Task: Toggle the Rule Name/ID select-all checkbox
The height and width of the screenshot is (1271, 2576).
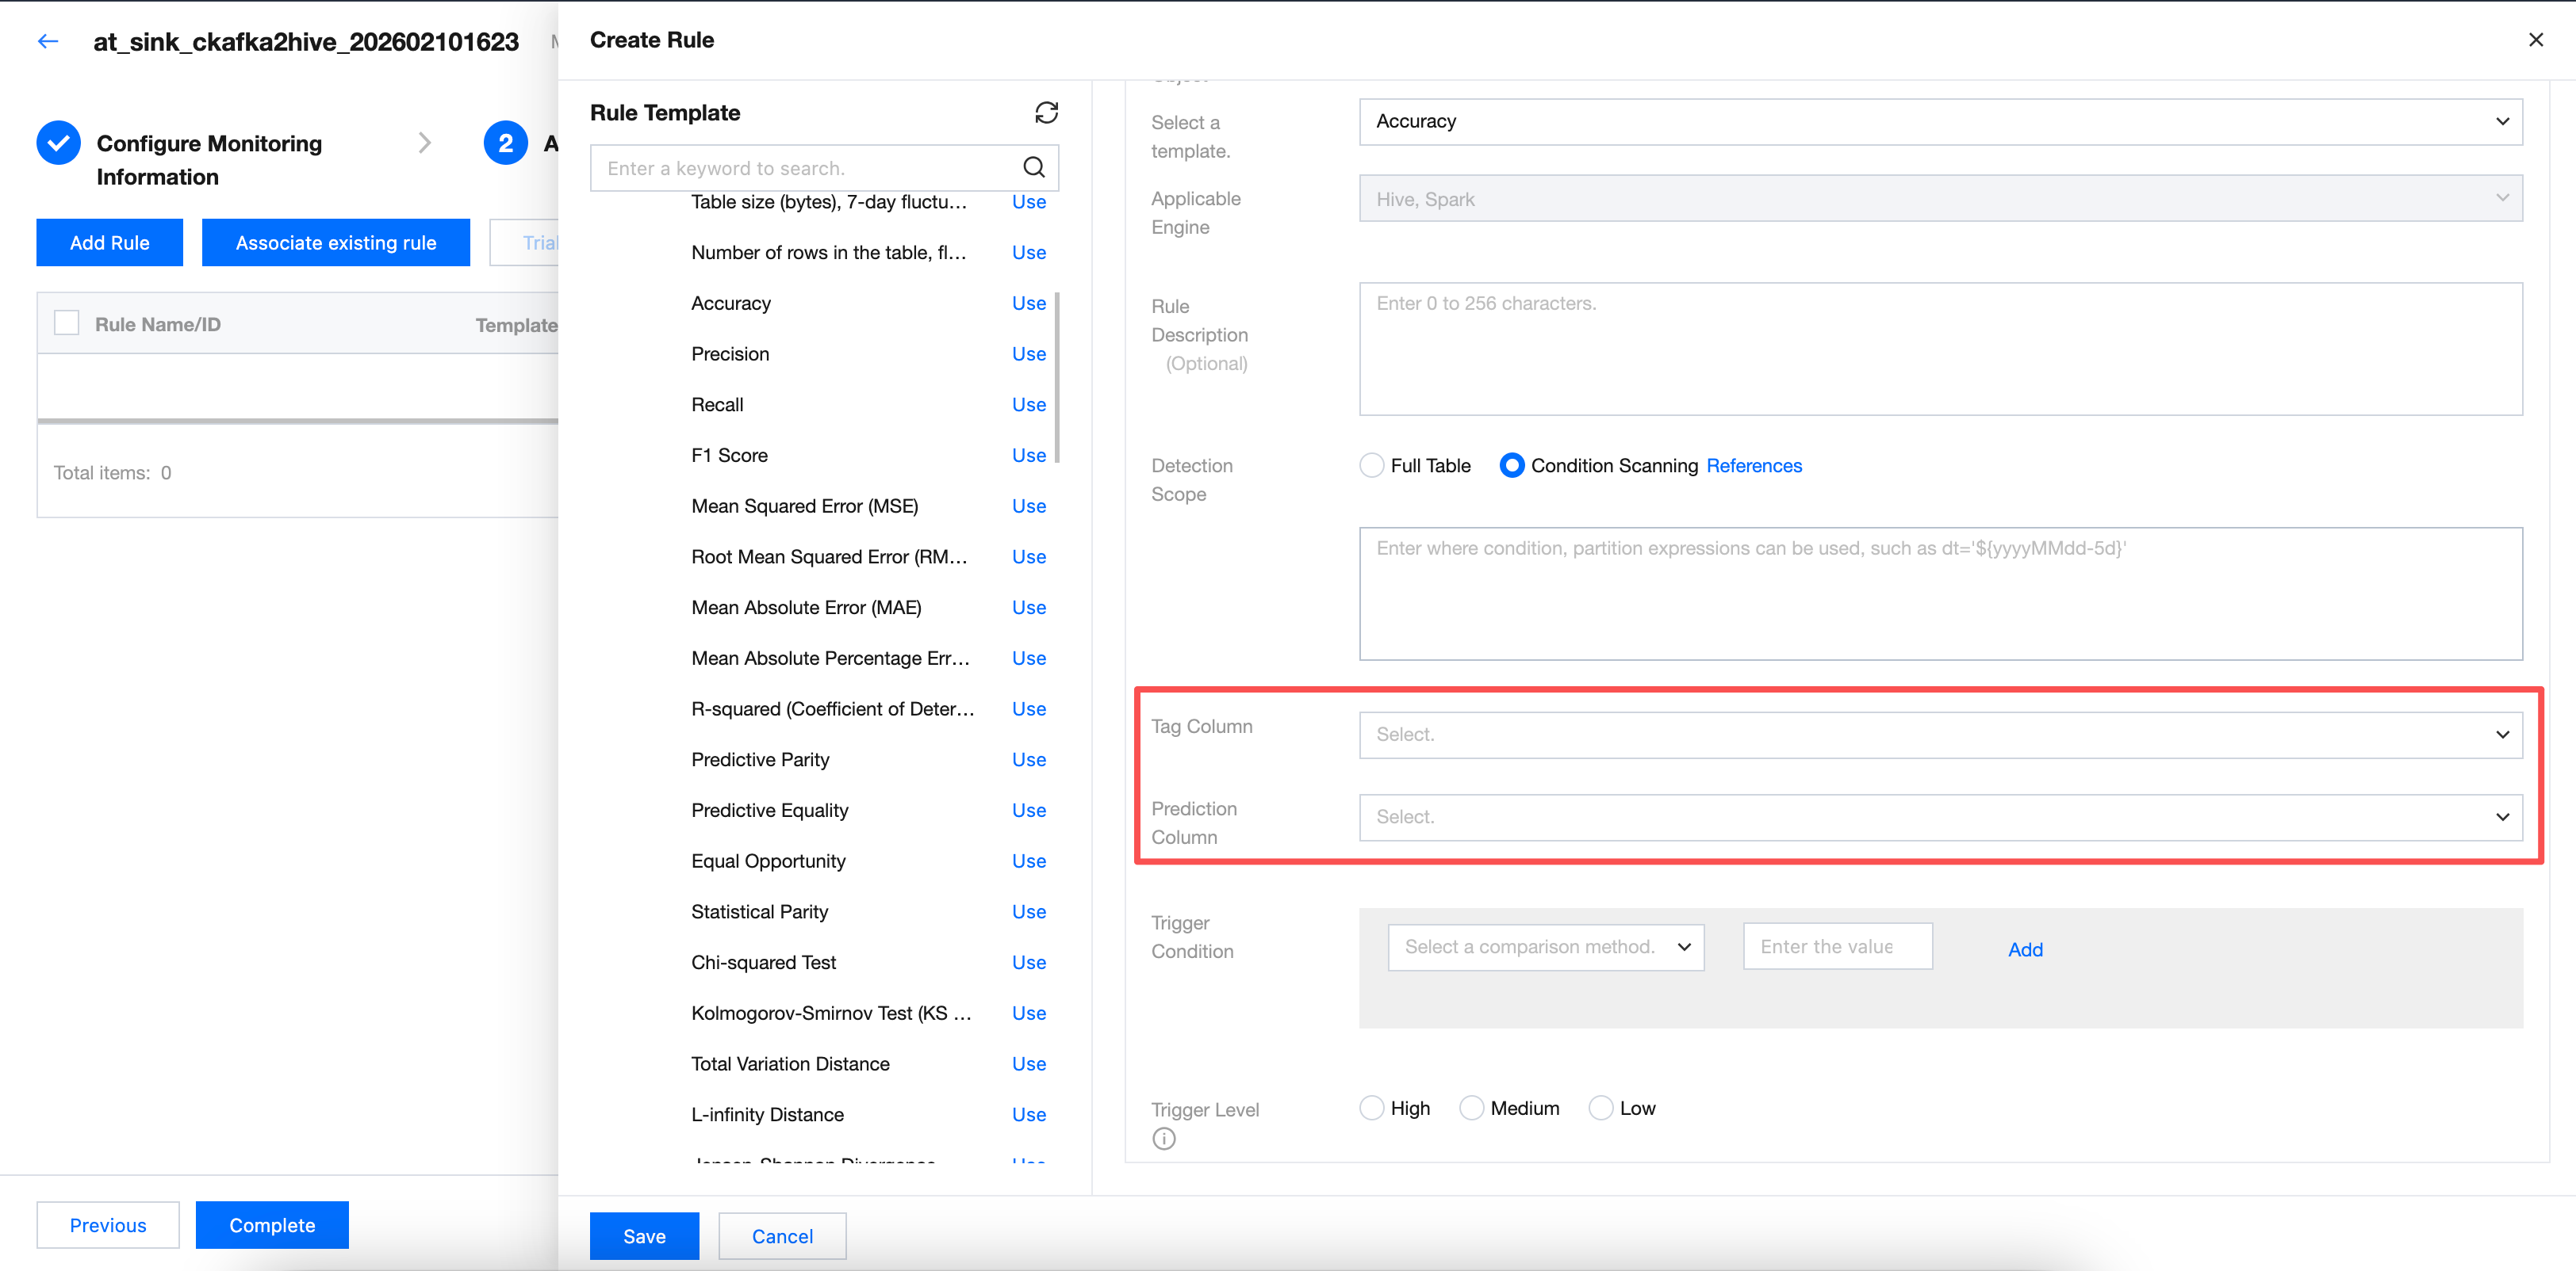Action: [67, 324]
